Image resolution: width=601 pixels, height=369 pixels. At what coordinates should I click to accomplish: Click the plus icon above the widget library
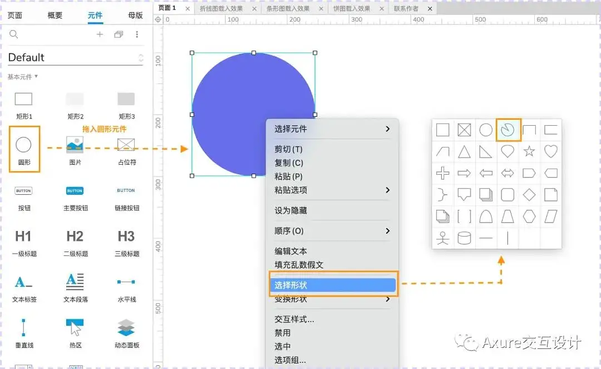(100, 34)
